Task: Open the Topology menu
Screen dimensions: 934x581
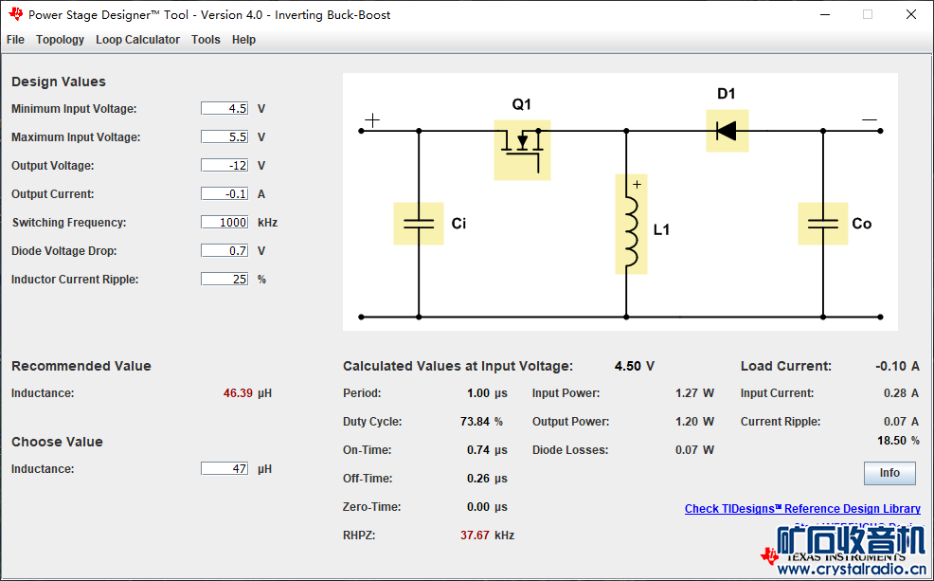Action: click(x=60, y=40)
